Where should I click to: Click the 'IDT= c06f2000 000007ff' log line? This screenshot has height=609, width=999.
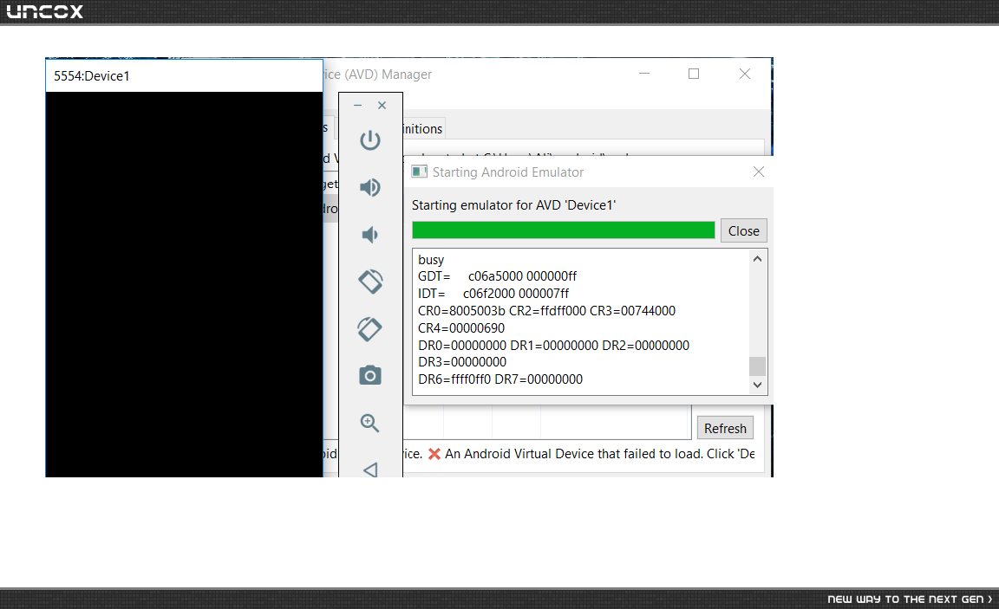pyautogui.click(x=493, y=294)
